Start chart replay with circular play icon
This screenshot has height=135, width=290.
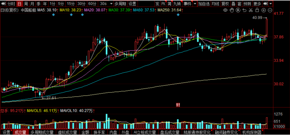[238, 10]
